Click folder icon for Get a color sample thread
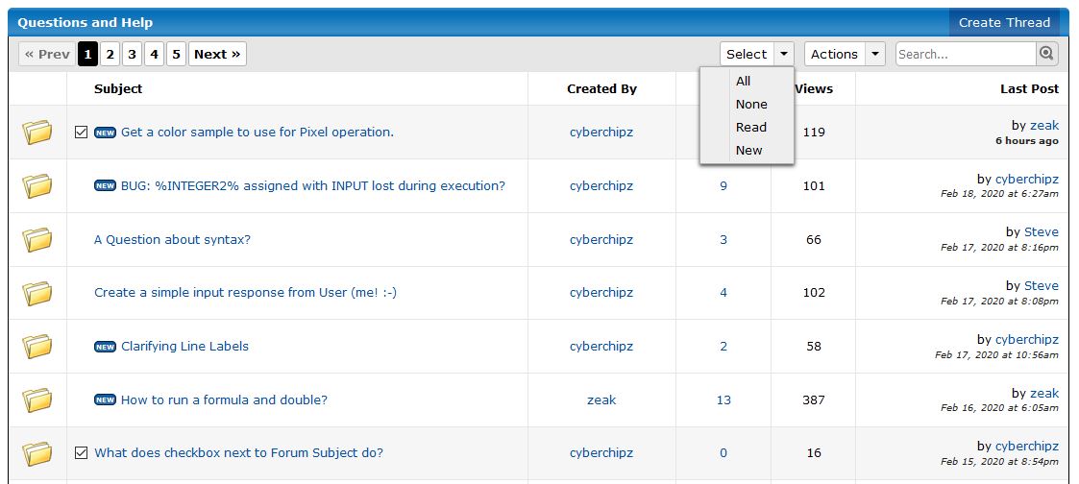Viewport: 1079px width, 484px height. point(37,132)
